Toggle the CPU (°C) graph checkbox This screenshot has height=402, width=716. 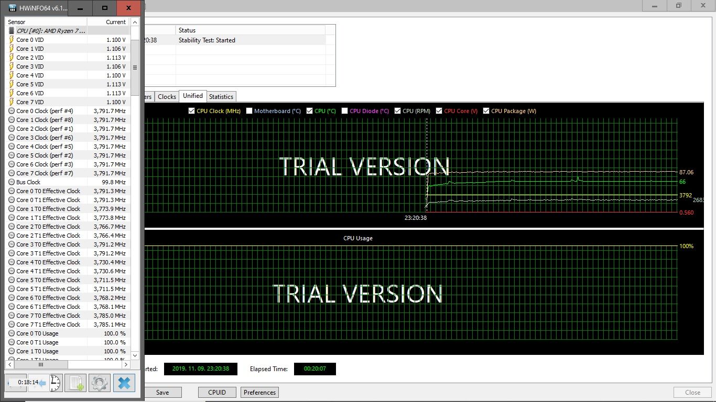pyautogui.click(x=310, y=111)
